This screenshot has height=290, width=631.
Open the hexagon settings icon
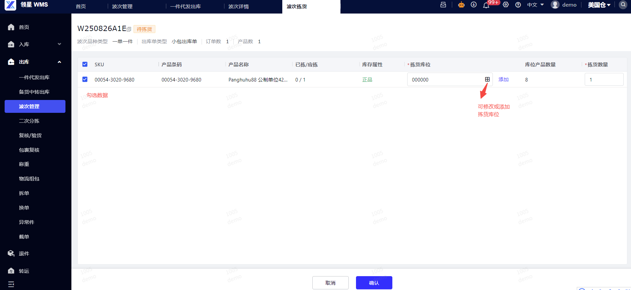[506, 5]
